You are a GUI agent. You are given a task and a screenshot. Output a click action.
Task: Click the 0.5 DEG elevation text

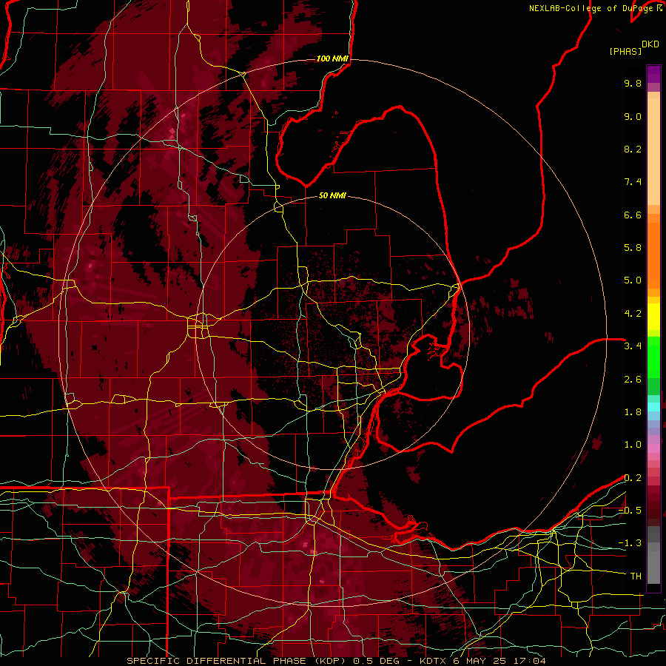[x=377, y=661]
